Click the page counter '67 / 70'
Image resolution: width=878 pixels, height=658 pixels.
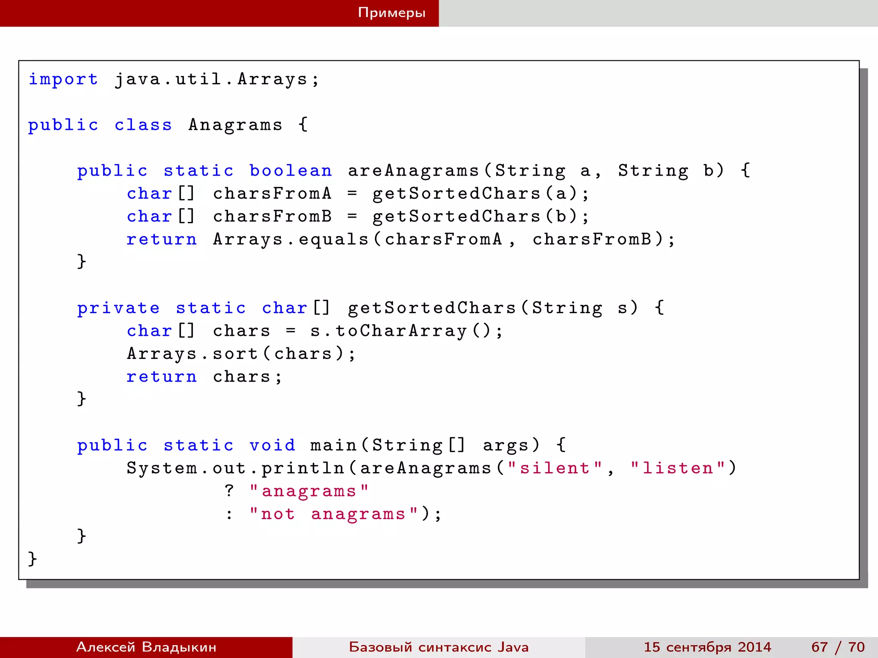(838, 647)
